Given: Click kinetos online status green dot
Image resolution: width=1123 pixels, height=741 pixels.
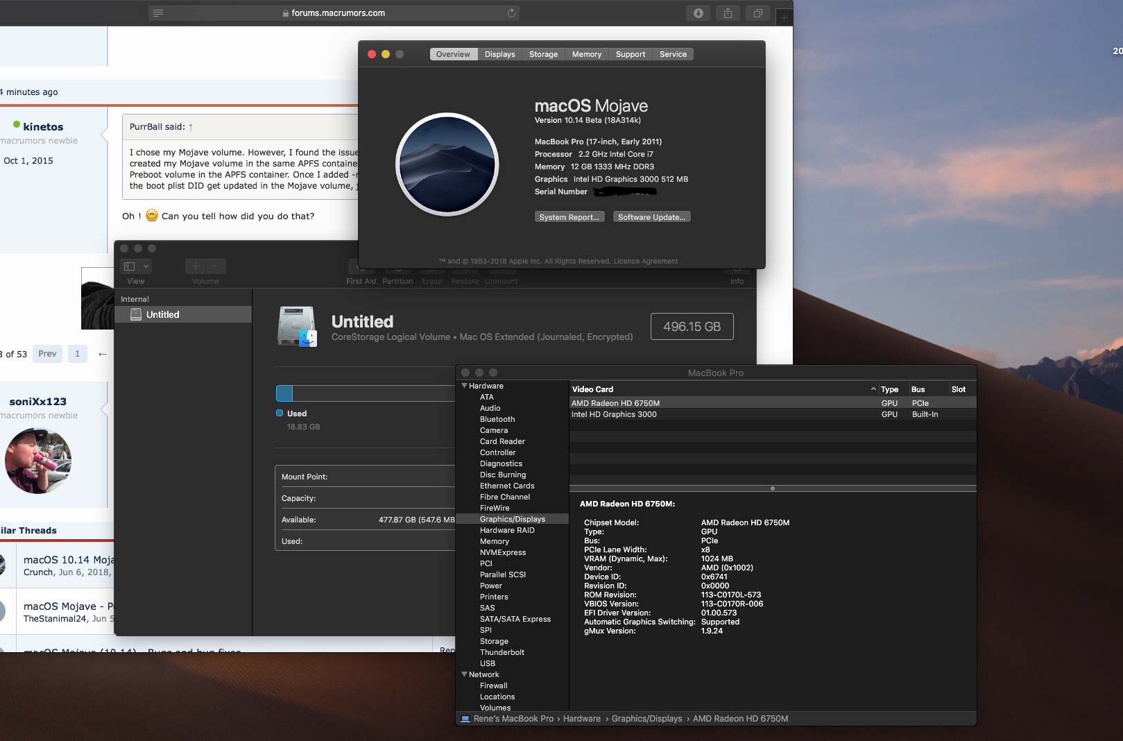Looking at the screenshot, I should click(17, 125).
